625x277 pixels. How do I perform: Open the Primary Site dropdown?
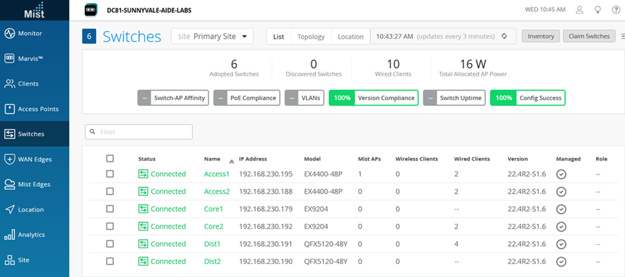212,36
